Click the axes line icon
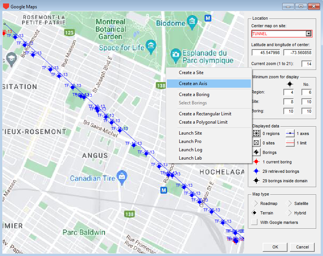Image resolution: width=323 pixels, height=256 pixels. pyautogui.click(x=290, y=133)
